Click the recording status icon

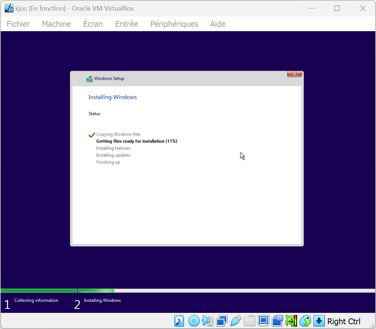(x=277, y=321)
